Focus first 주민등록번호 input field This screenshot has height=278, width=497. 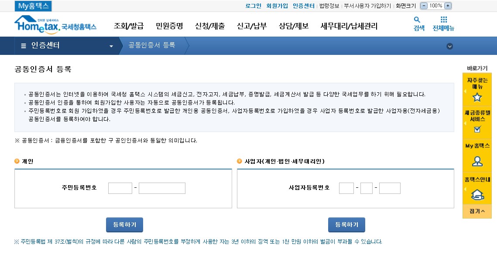point(120,188)
